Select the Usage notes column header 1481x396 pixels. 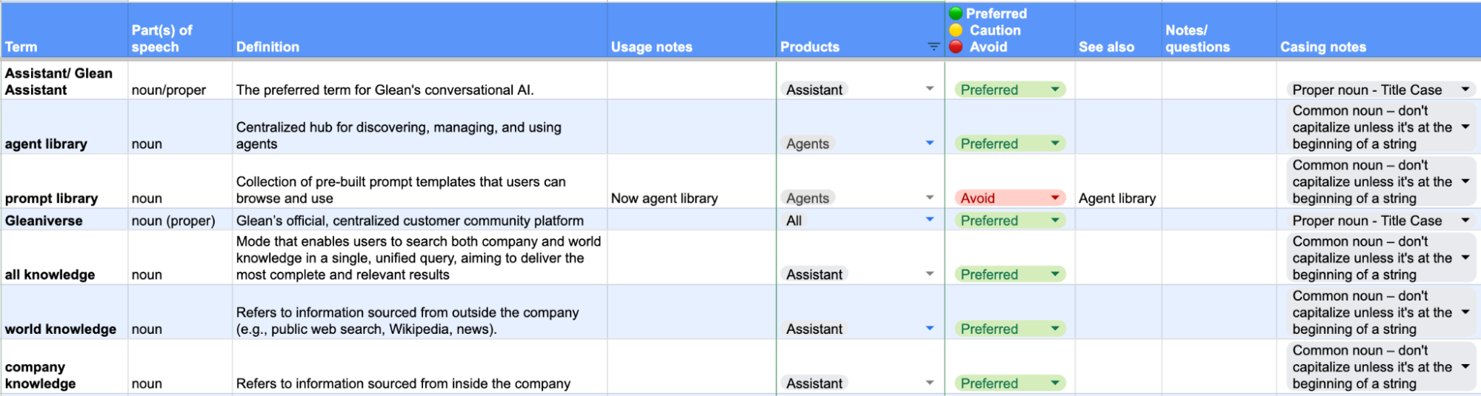pyautogui.click(x=691, y=30)
